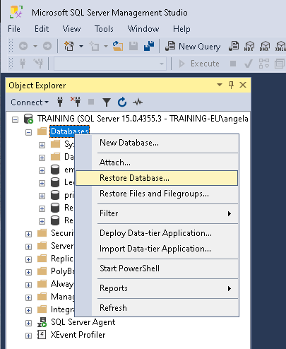
Task: Click the Disconnect icon in Object Explorer
Action: (x=76, y=102)
